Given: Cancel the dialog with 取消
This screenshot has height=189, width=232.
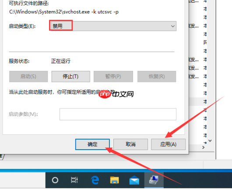Looking at the screenshot, I should coord(130,144).
